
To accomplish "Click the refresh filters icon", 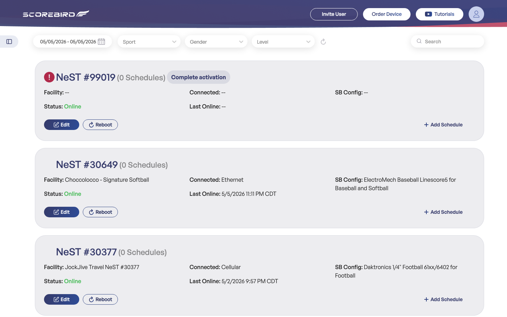I will pyautogui.click(x=323, y=42).
